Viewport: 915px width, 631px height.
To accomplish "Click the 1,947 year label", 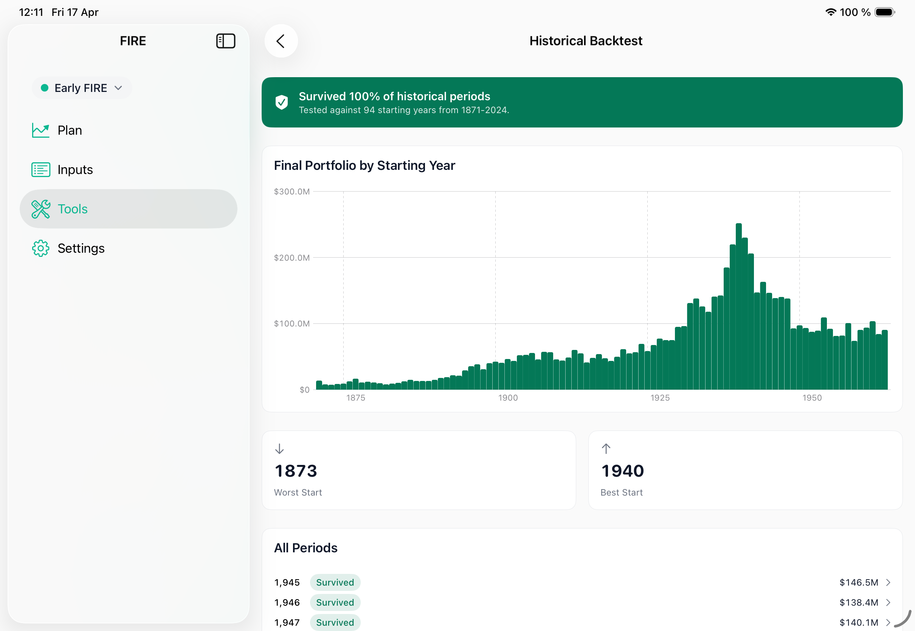I will [287, 623].
